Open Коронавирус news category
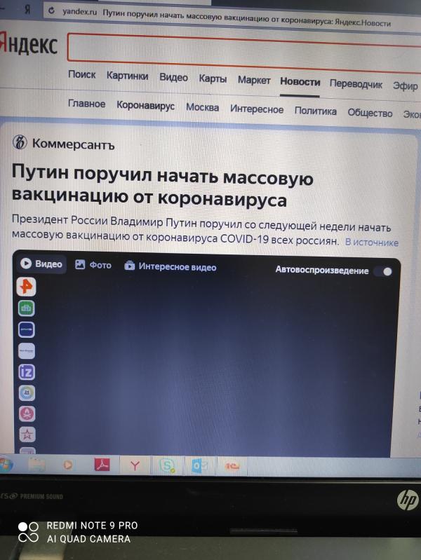The width and height of the screenshot is (421, 560). click(145, 106)
